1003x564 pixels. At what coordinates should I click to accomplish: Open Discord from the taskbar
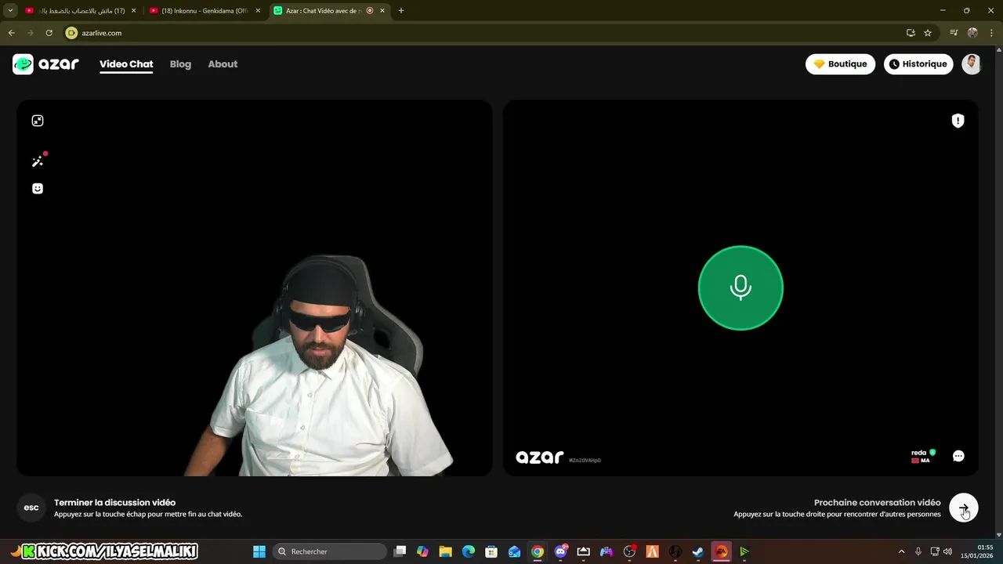point(560,551)
